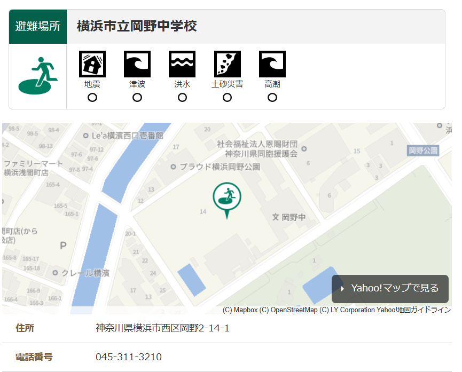Click the (C) OpenStreetMap attribution
Viewport: 462px width, 372px height.
click(x=288, y=310)
